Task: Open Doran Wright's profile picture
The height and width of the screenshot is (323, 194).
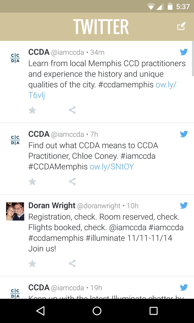Action: pos(15,211)
